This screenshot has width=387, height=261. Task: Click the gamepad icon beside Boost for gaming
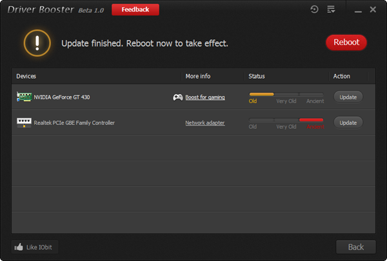click(177, 97)
